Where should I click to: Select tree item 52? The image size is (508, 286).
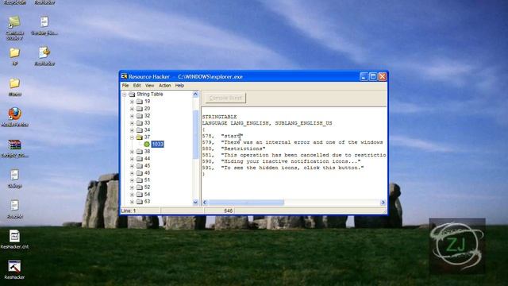[x=147, y=187]
